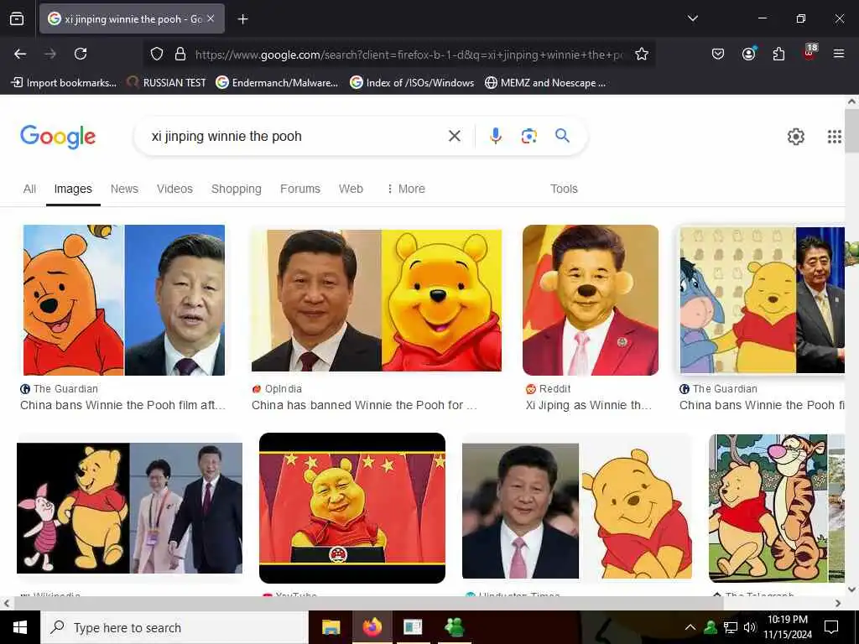Open Google apps grid
This screenshot has width=859, height=644.
834,137
